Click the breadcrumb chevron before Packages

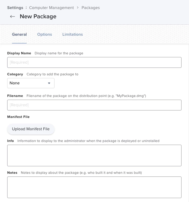(78, 8)
